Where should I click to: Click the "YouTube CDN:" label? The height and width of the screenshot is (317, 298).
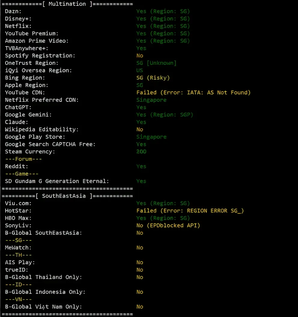point(25,92)
